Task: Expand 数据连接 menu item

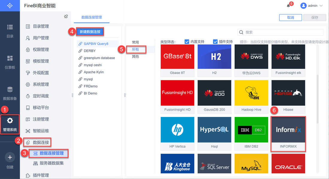Action: (37, 142)
